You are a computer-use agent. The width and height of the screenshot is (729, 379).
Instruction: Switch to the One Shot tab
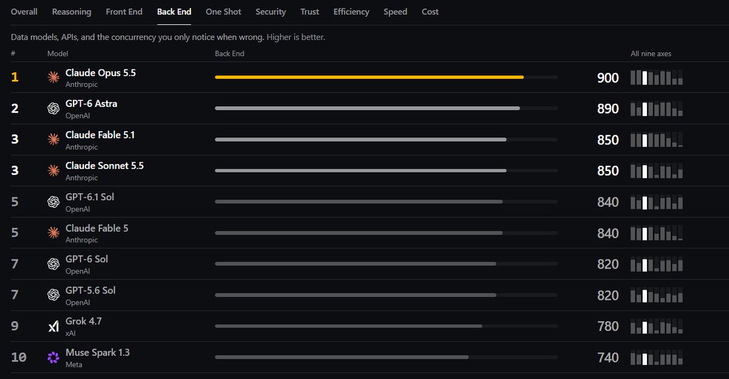[224, 12]
